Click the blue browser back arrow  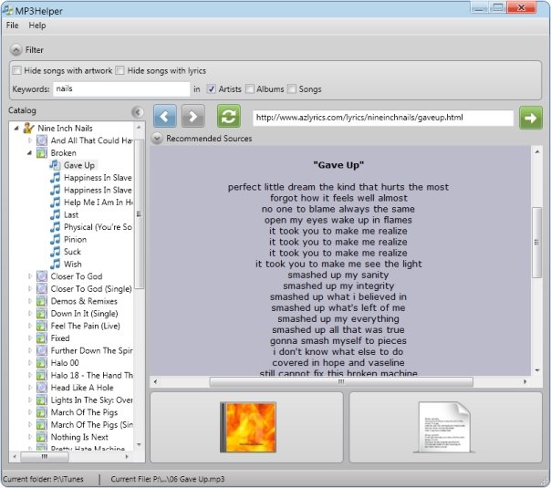(165, 116)
